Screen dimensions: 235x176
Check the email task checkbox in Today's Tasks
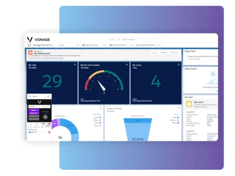(187, 56)
